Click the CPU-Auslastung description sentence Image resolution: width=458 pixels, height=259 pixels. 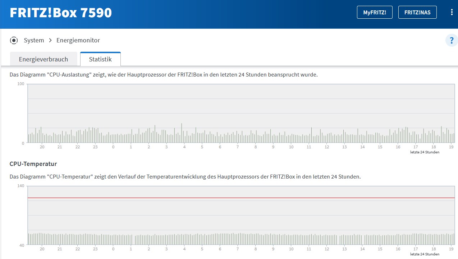[x=164, y=75]
